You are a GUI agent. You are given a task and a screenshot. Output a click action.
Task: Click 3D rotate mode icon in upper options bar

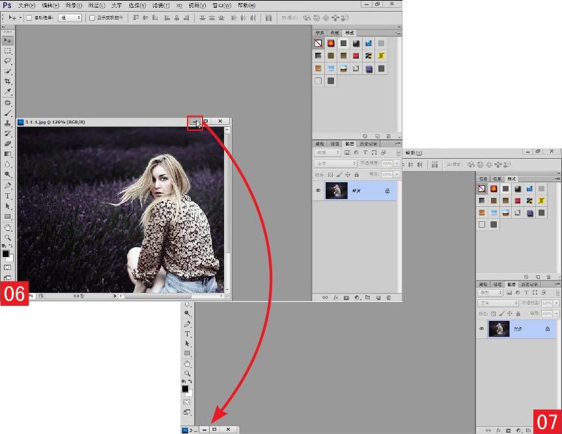[307, 18]
